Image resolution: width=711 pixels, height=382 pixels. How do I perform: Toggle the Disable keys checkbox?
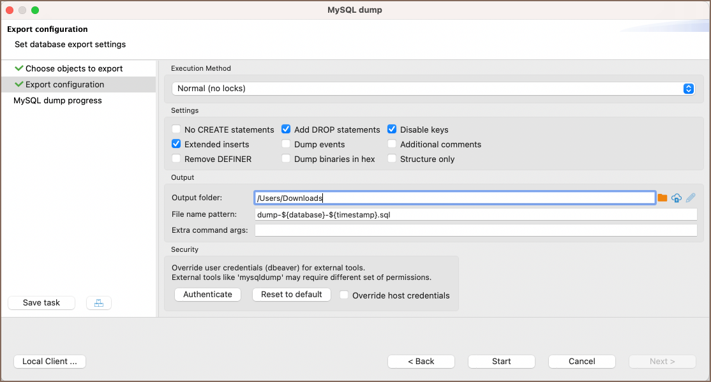point(393,129)
